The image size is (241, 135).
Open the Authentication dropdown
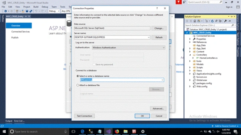tap(129, 48)
